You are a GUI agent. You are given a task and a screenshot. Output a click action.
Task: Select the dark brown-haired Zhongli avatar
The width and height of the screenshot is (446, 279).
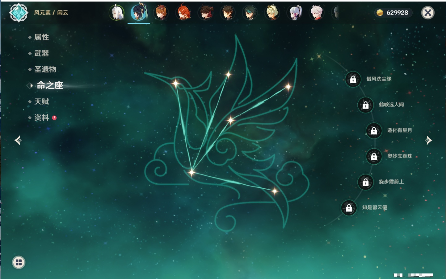228,13
